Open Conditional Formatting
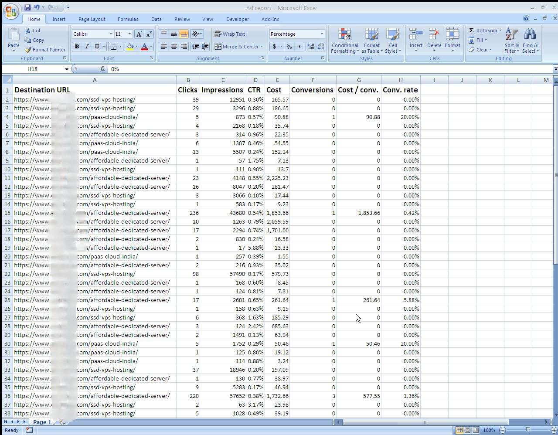558x435 pixels. point(345,41)
